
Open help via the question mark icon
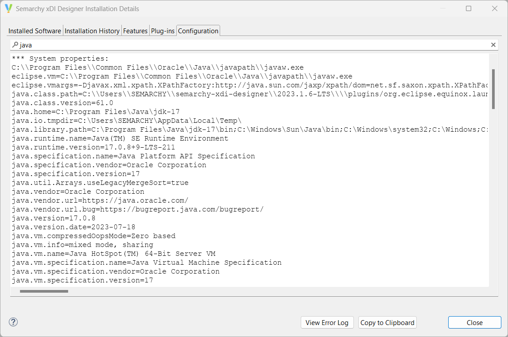pos(13,322)
